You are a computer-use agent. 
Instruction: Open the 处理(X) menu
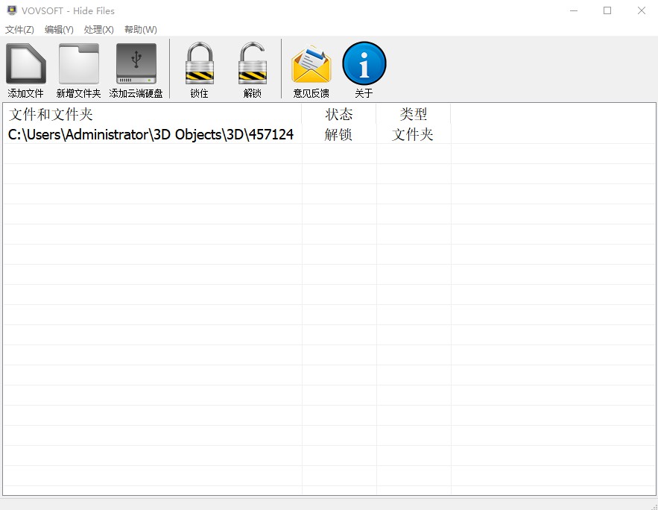(98, 29)
